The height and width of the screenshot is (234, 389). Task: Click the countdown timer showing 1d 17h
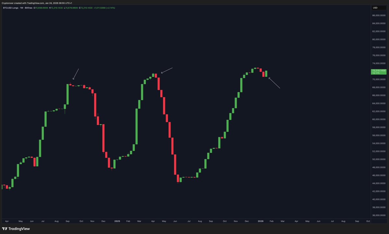377,73
